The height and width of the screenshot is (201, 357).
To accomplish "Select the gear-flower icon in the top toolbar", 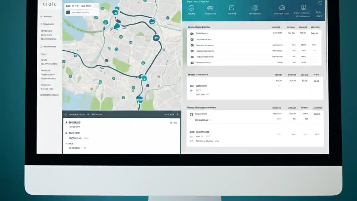I will [255, 8].
